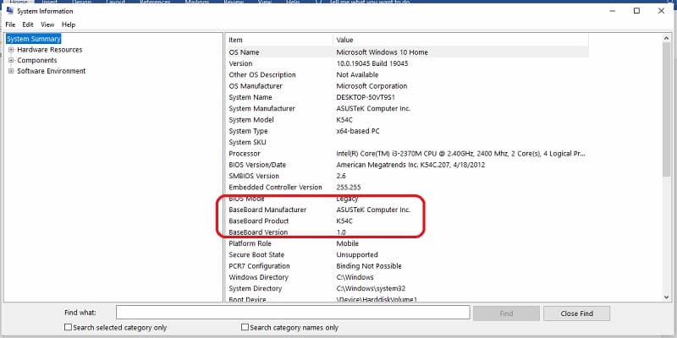Screen dimensions: 677x338
Task: Maximize the System Information window
Action: pos(636,11)
